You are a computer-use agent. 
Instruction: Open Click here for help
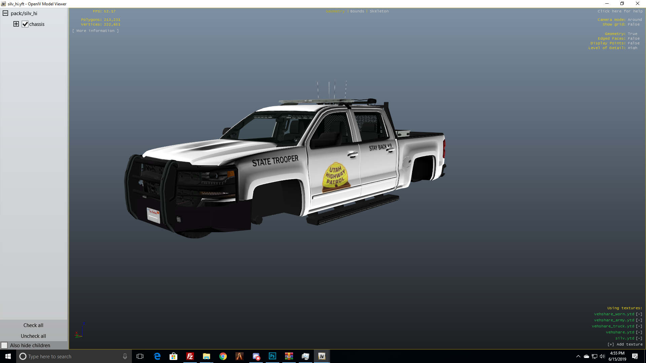(620, 11)
